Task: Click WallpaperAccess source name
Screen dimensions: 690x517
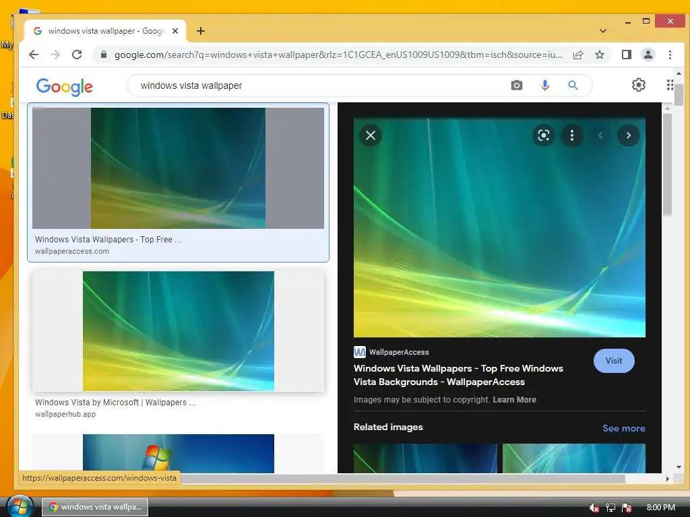Action: point(399,352)
